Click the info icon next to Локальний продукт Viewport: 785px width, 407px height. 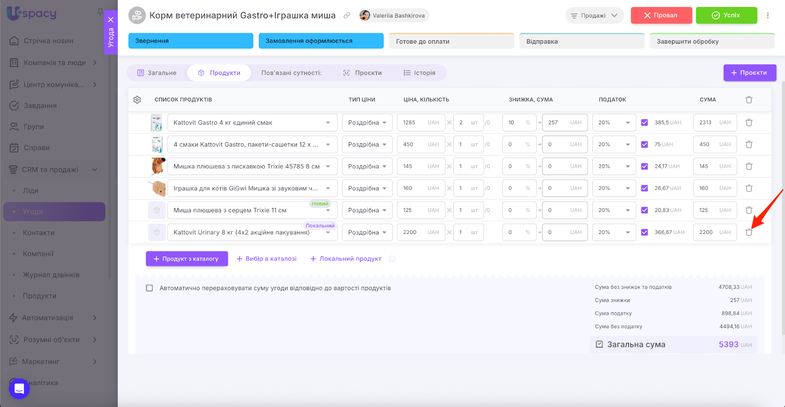point(392,259)
